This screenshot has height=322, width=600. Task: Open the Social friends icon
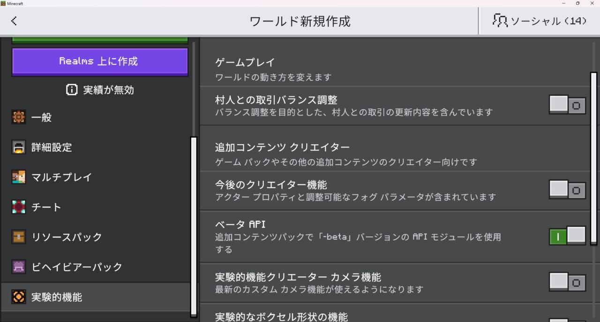[500, 20]
